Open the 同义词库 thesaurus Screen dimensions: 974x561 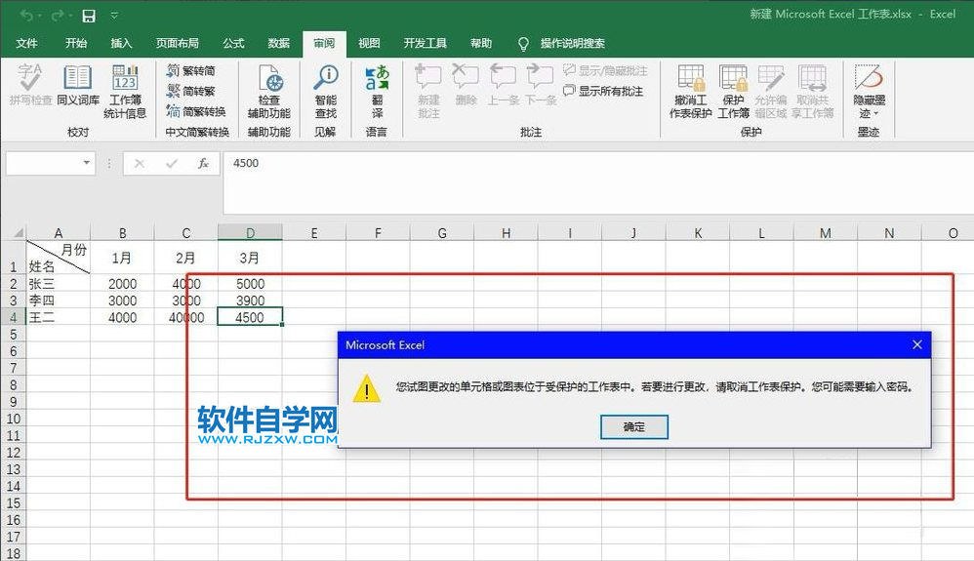78,85
